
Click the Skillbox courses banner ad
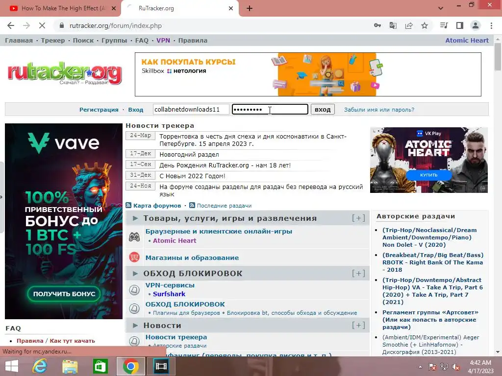(x=308, y=74)
